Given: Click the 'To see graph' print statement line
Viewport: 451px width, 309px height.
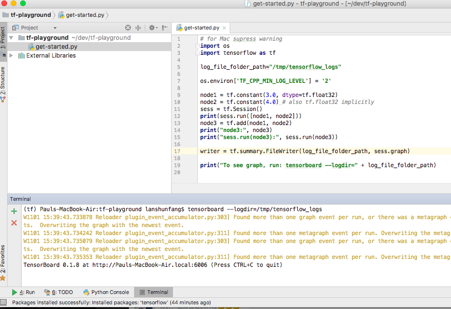Looking at the screenshot, I should (318, 165).
